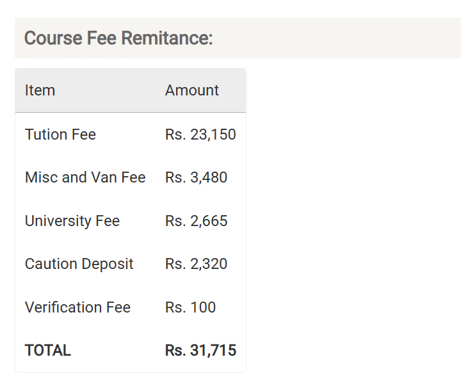The width and height of the screenshot is (461, 390).
Task: Click the Rs. 3,480 amount
Action: tap(196, 177)
